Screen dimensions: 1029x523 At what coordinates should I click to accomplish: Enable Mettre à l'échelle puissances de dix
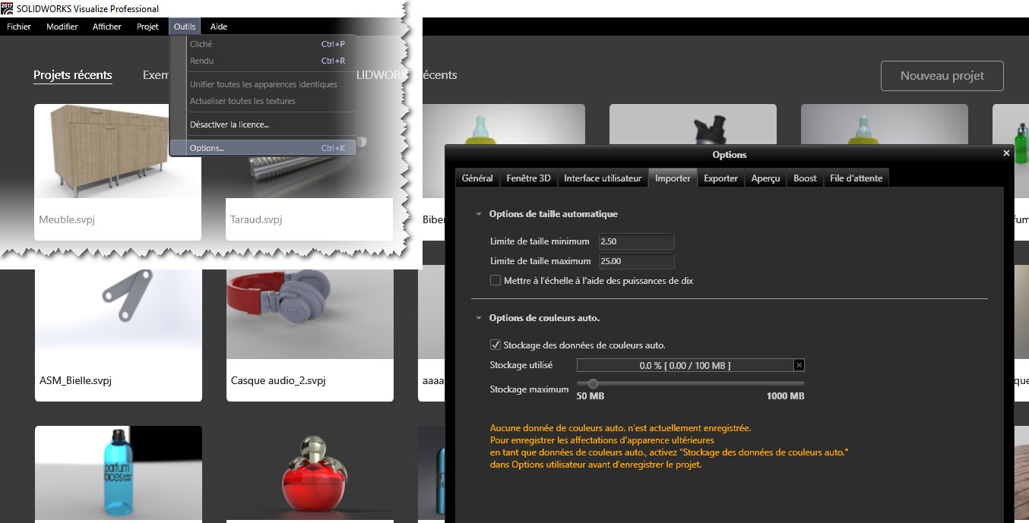496,281
